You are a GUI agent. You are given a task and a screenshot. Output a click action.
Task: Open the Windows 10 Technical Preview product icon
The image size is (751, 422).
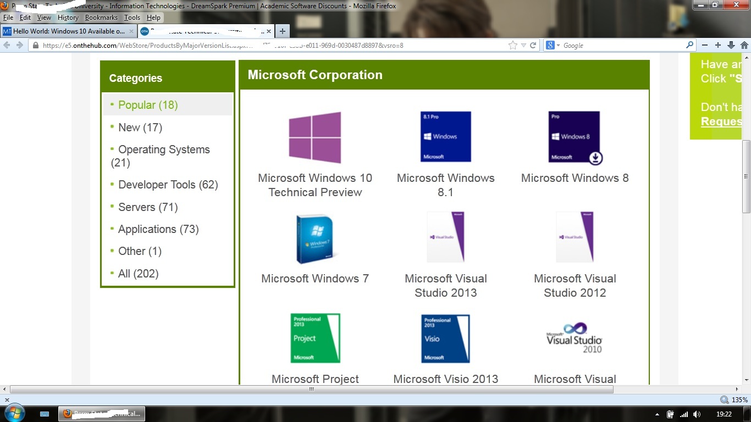pyautogui.click(x=315, y=137)
